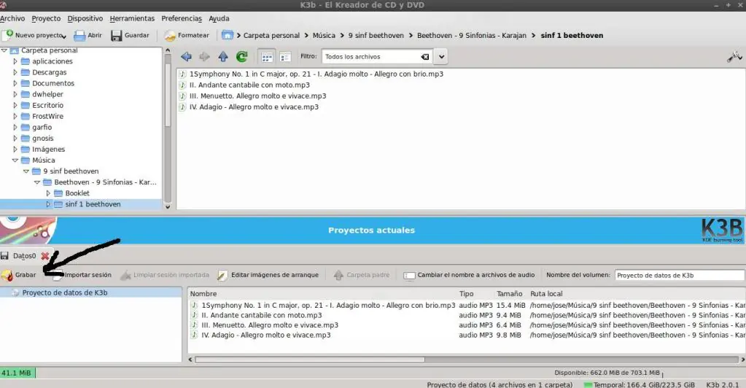Click the home folder breadcrumb icon
Image resolution: width=746 pixels, height=388 pixels.
[x=228, y=35]
